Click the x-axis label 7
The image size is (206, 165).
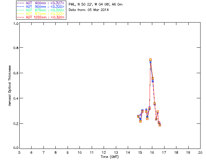coord(43,152)
